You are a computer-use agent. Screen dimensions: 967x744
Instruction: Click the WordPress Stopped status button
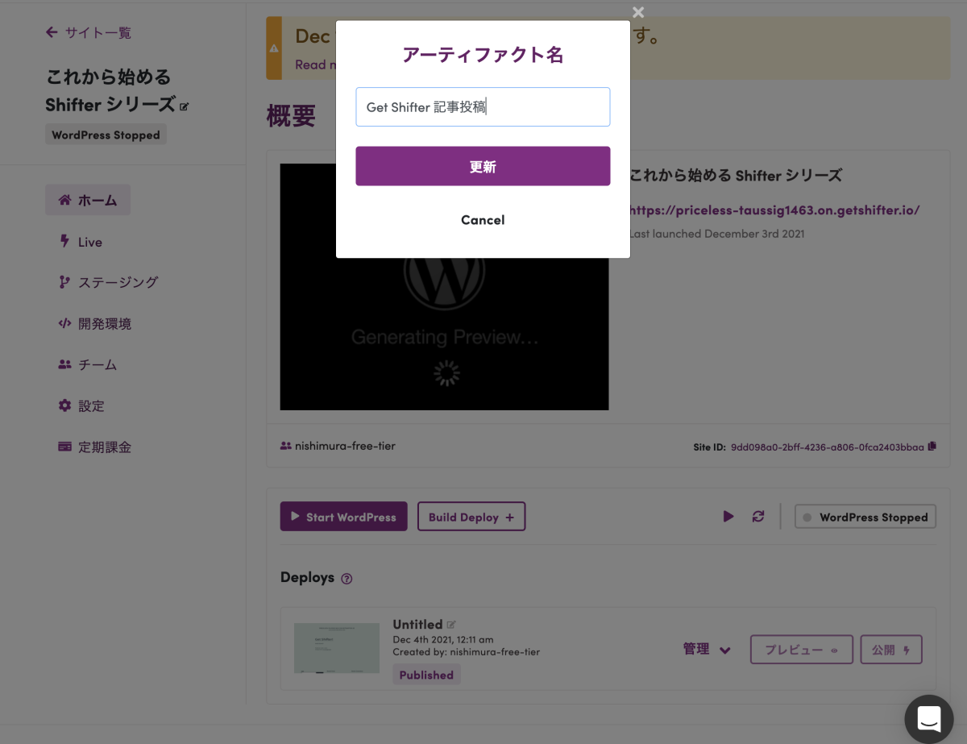[x=865, y=517]
